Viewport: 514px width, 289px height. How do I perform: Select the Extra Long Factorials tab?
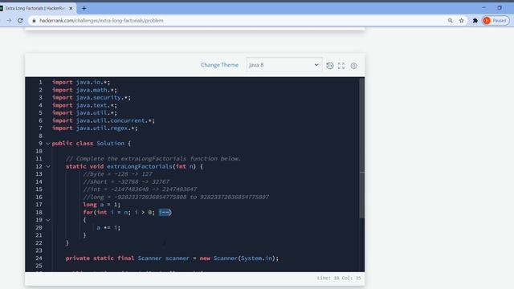[35, 8]
